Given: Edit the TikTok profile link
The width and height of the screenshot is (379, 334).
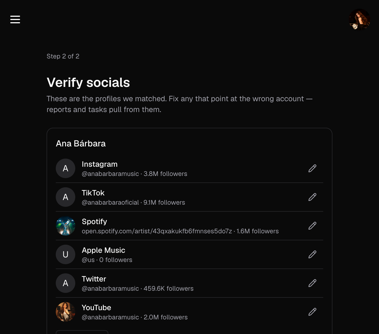Looking at the screenshot, I should pyautogui.click(x=312, y=197).
